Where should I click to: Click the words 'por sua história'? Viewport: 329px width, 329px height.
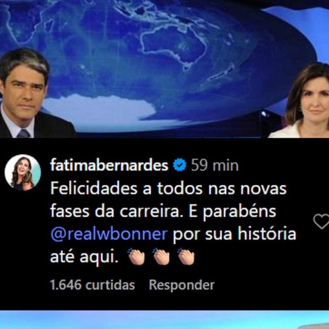(x=234, y=234)
